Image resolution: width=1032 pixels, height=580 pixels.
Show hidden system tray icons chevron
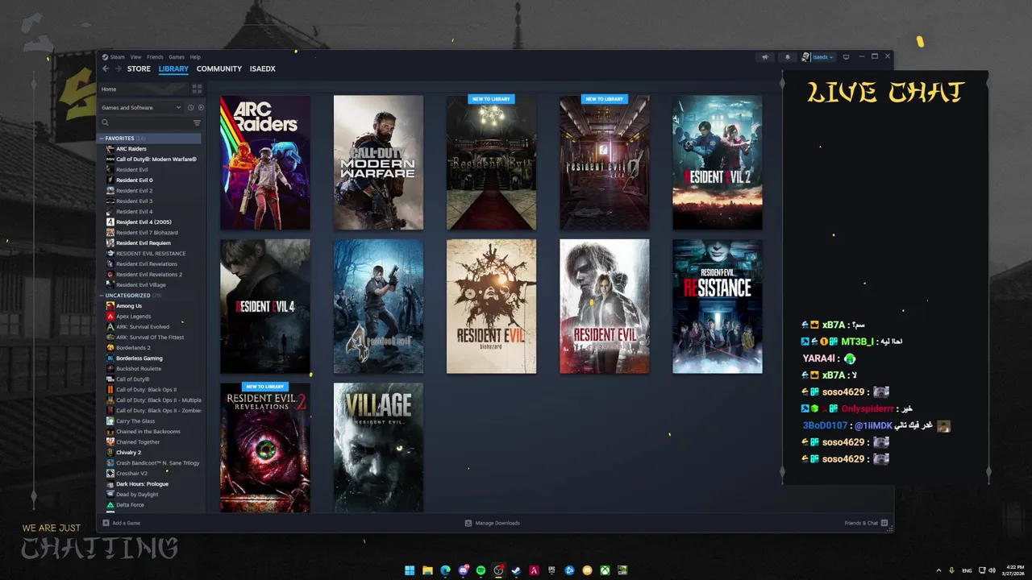[x=938, y=570]
